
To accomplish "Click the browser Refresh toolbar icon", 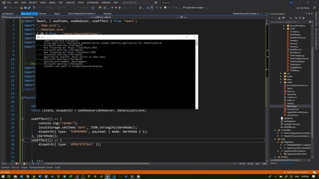I will [93, 8].
